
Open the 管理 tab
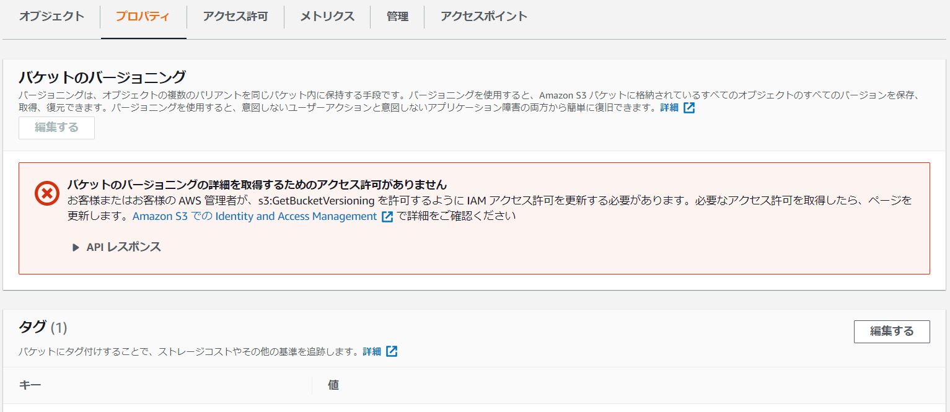tap(397, 17)
